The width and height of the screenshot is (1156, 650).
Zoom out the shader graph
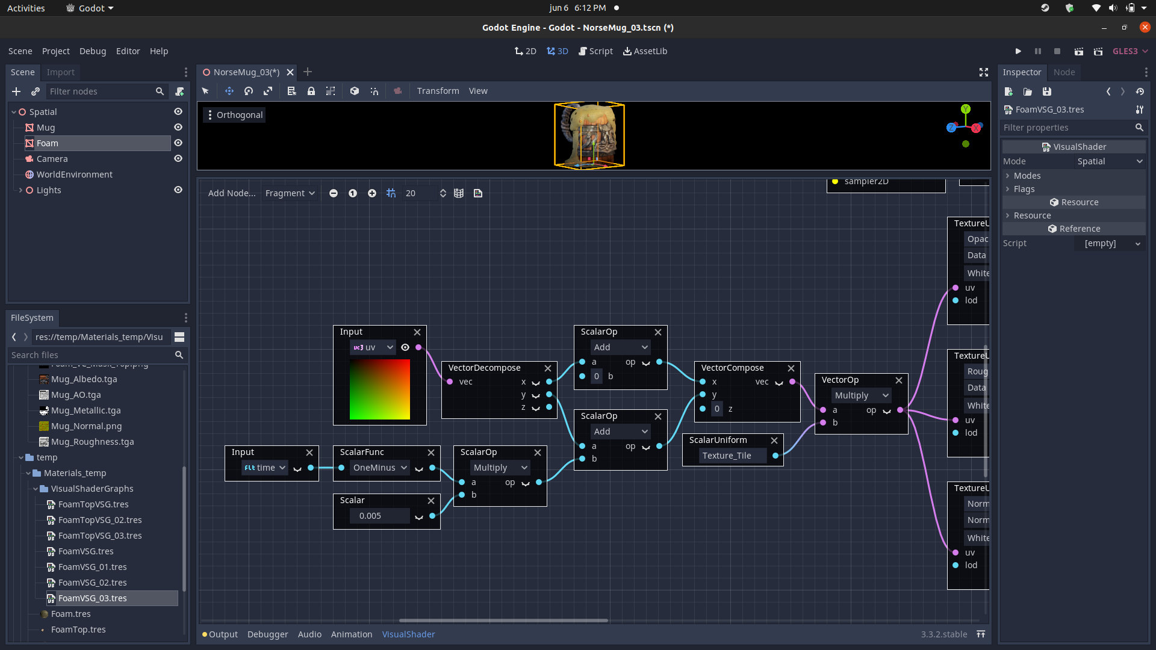[x=334, y=193]
